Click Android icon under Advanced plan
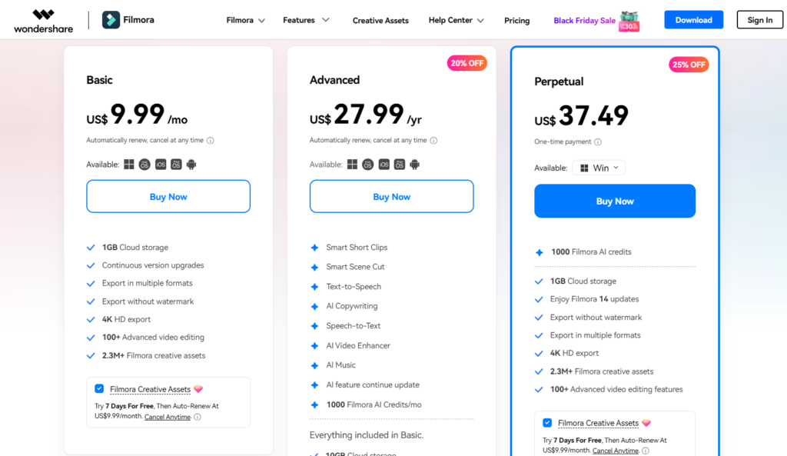This screenshot has height=456, width=787. click(414, 165)
